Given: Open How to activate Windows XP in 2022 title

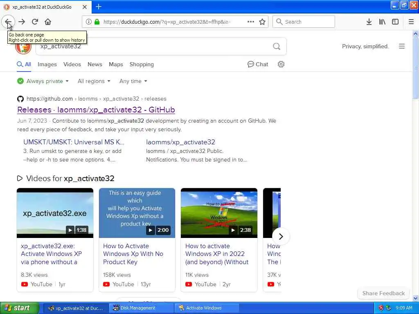Looking at the screenshot, I should click(x=217, y=254).
